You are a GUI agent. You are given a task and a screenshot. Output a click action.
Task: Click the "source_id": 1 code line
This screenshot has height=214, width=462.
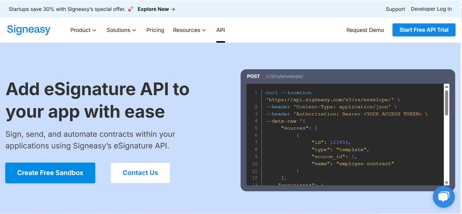coord(334,157)
